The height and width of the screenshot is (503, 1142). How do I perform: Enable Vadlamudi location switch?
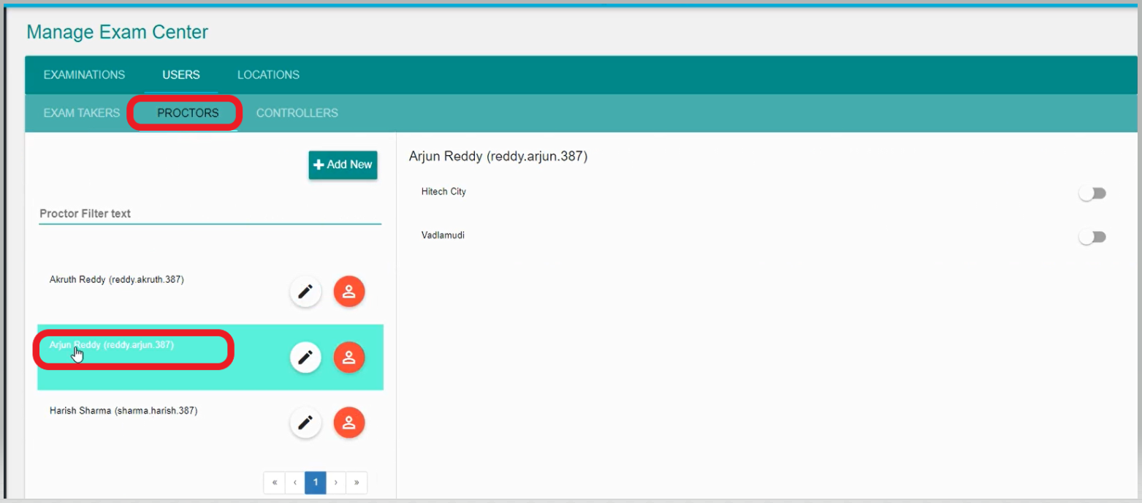(1092, 237)
